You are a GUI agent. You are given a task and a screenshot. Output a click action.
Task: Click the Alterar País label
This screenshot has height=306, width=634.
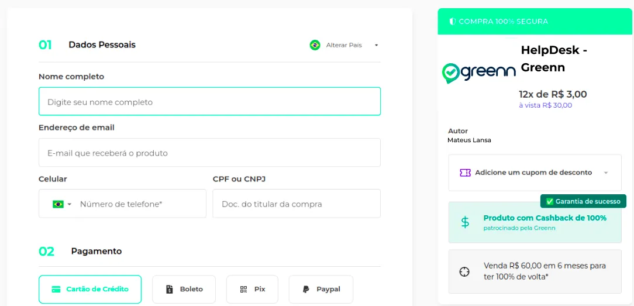(x=344, y=45)
